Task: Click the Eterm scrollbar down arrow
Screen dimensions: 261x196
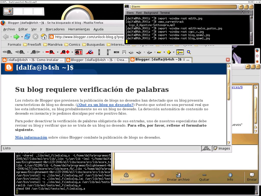Action: [251, 43]
